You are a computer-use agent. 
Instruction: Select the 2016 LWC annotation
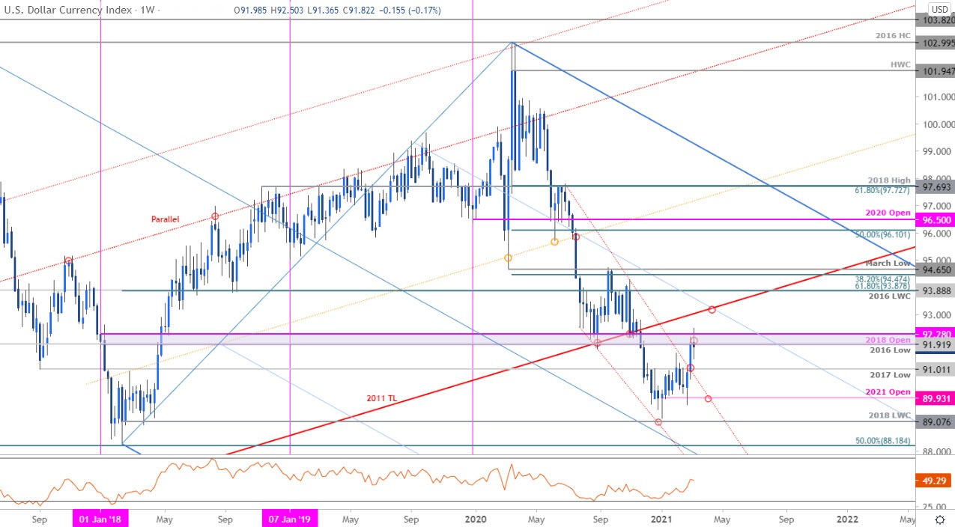(891, 296)
